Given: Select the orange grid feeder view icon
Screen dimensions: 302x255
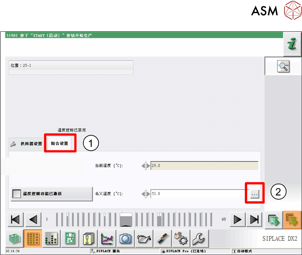Looking at the screenshot, I should [x=33, y=238].
